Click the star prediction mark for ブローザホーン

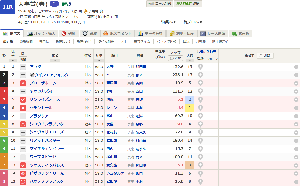point(23,83)
